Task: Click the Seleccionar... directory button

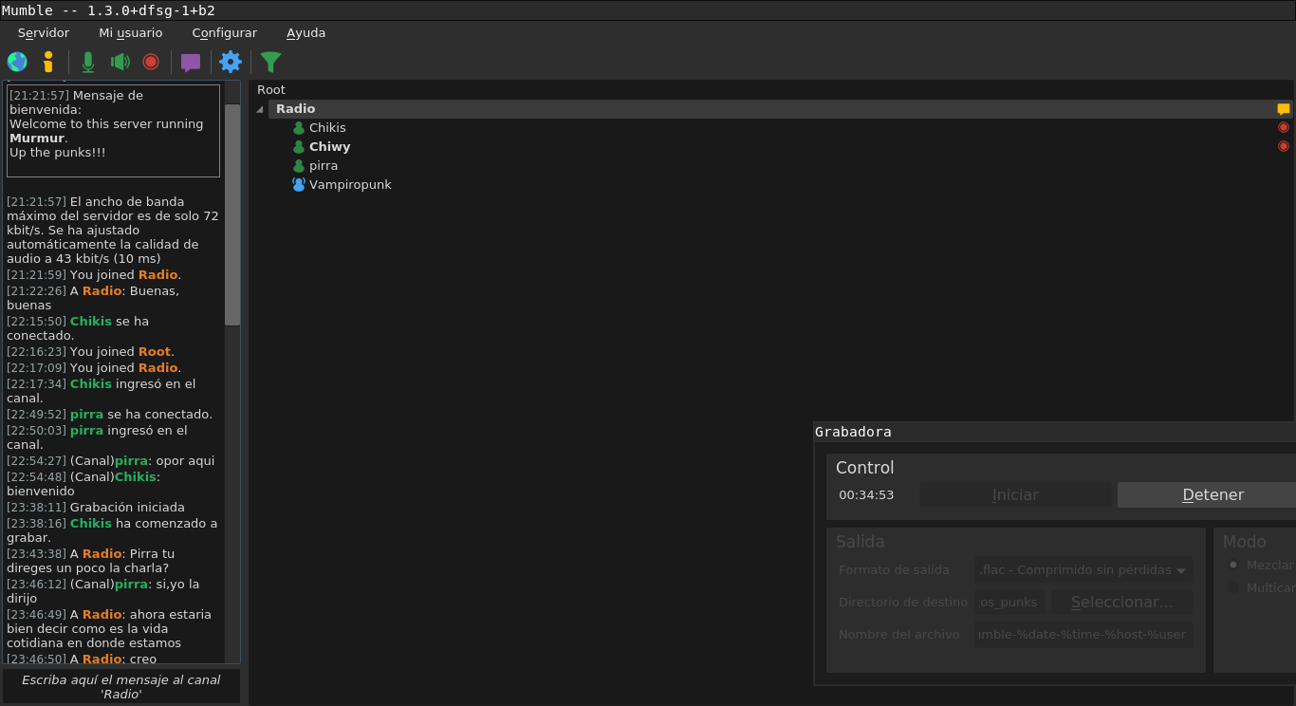Action: click(1121, 603)
